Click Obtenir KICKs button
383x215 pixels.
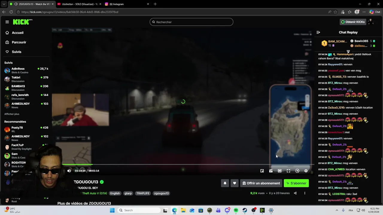tap(353, 22)
